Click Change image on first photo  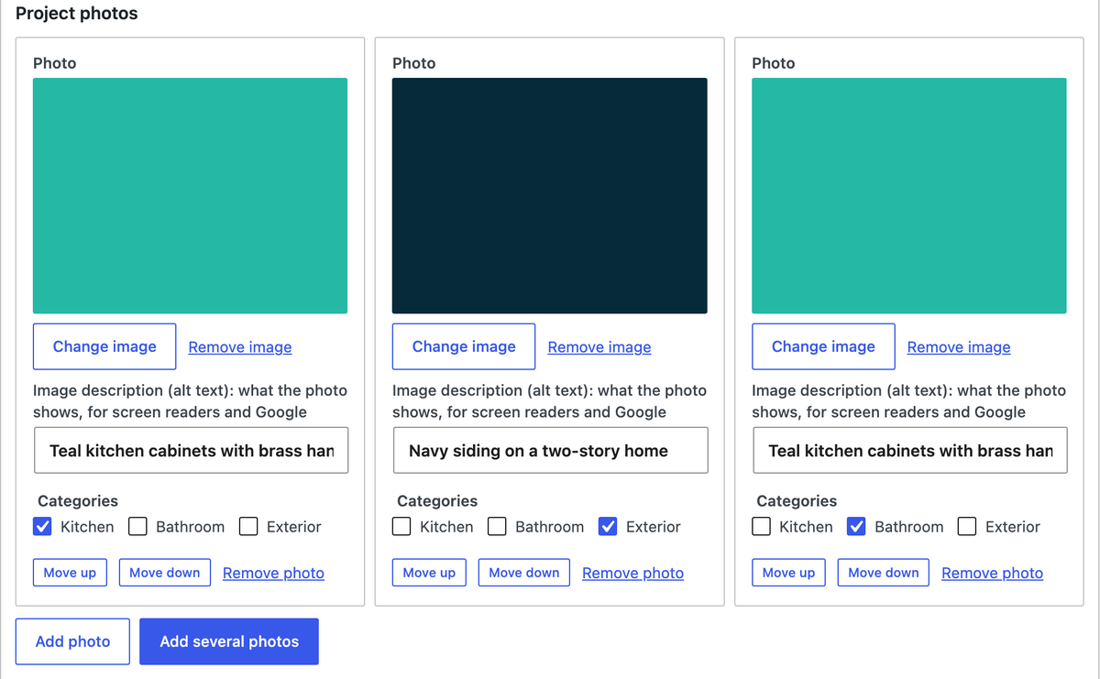[x=104, y=346]
